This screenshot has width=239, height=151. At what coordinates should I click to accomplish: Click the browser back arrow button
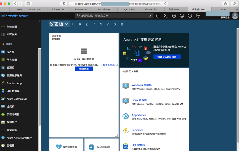tap(15, 3)
